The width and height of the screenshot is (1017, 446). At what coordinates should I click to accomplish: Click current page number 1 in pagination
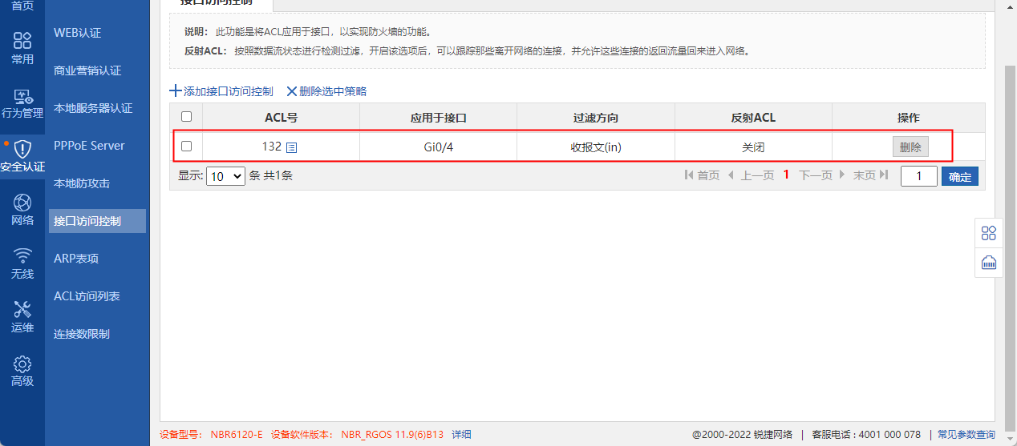click(787, 175)
